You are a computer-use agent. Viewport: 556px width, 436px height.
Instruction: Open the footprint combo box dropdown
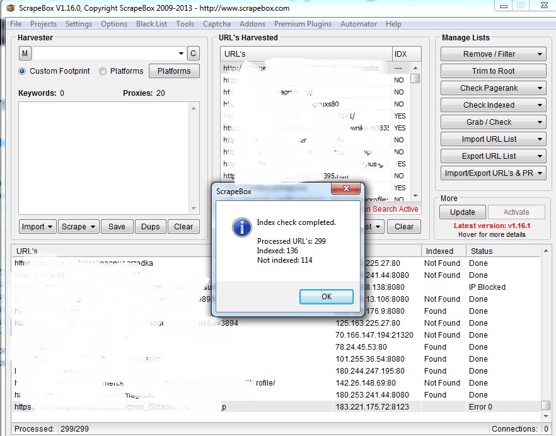pyautogui.click(x=181, y=54)
